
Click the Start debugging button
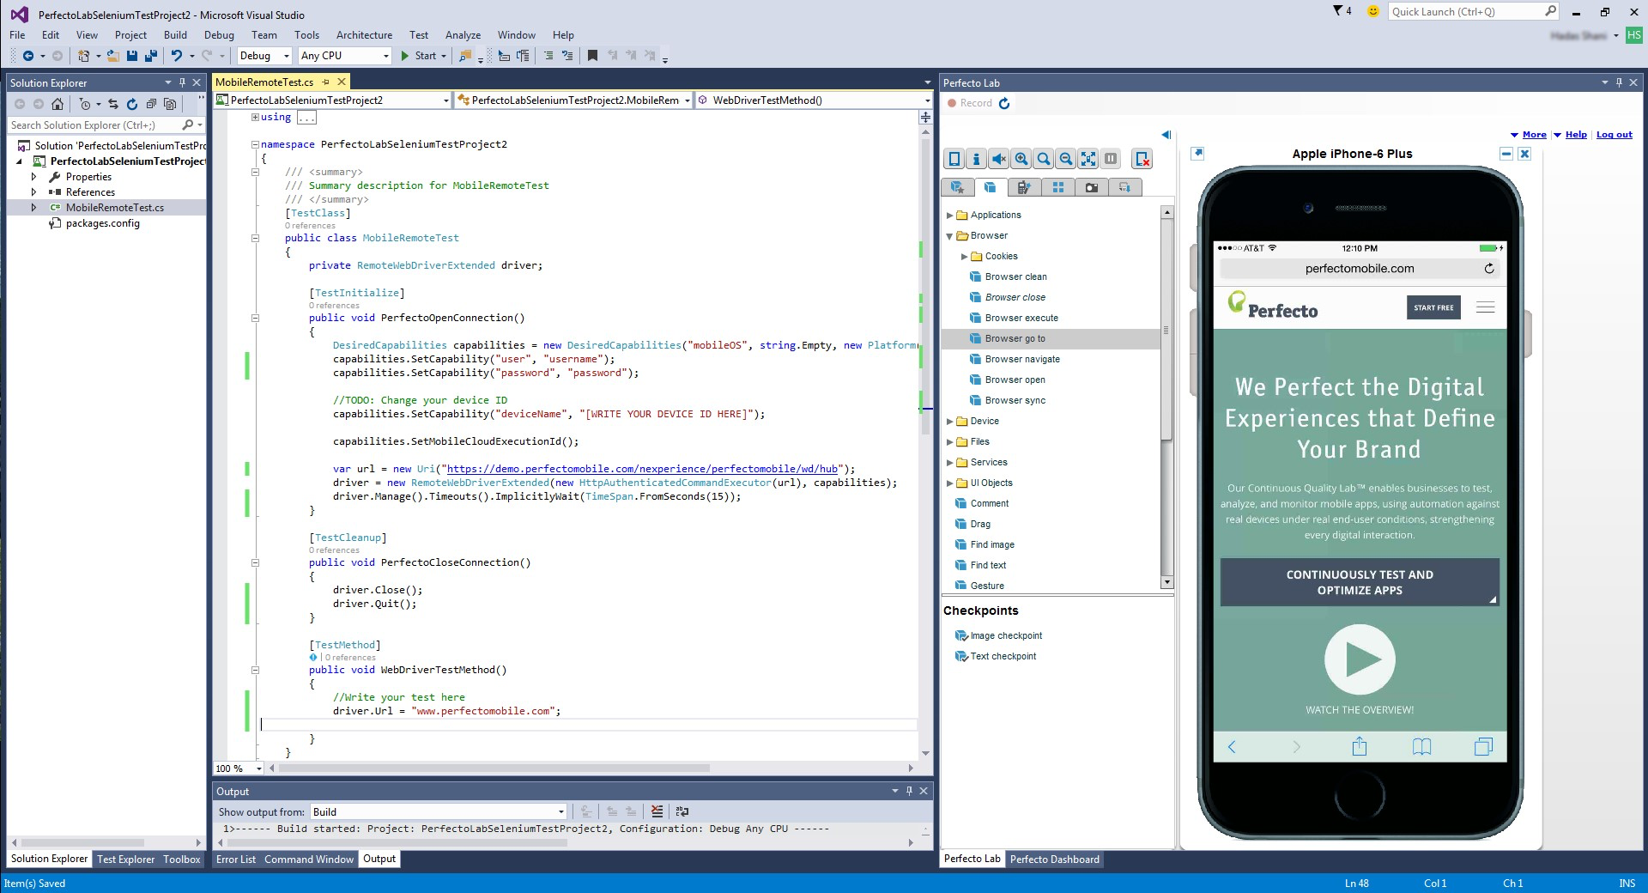point(419,56)
